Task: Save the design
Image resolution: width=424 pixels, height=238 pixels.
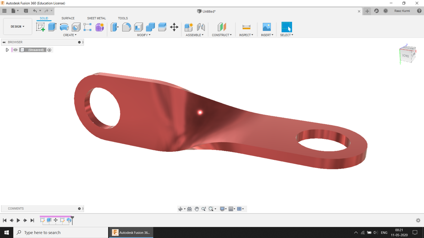Action: coord(26,11)
